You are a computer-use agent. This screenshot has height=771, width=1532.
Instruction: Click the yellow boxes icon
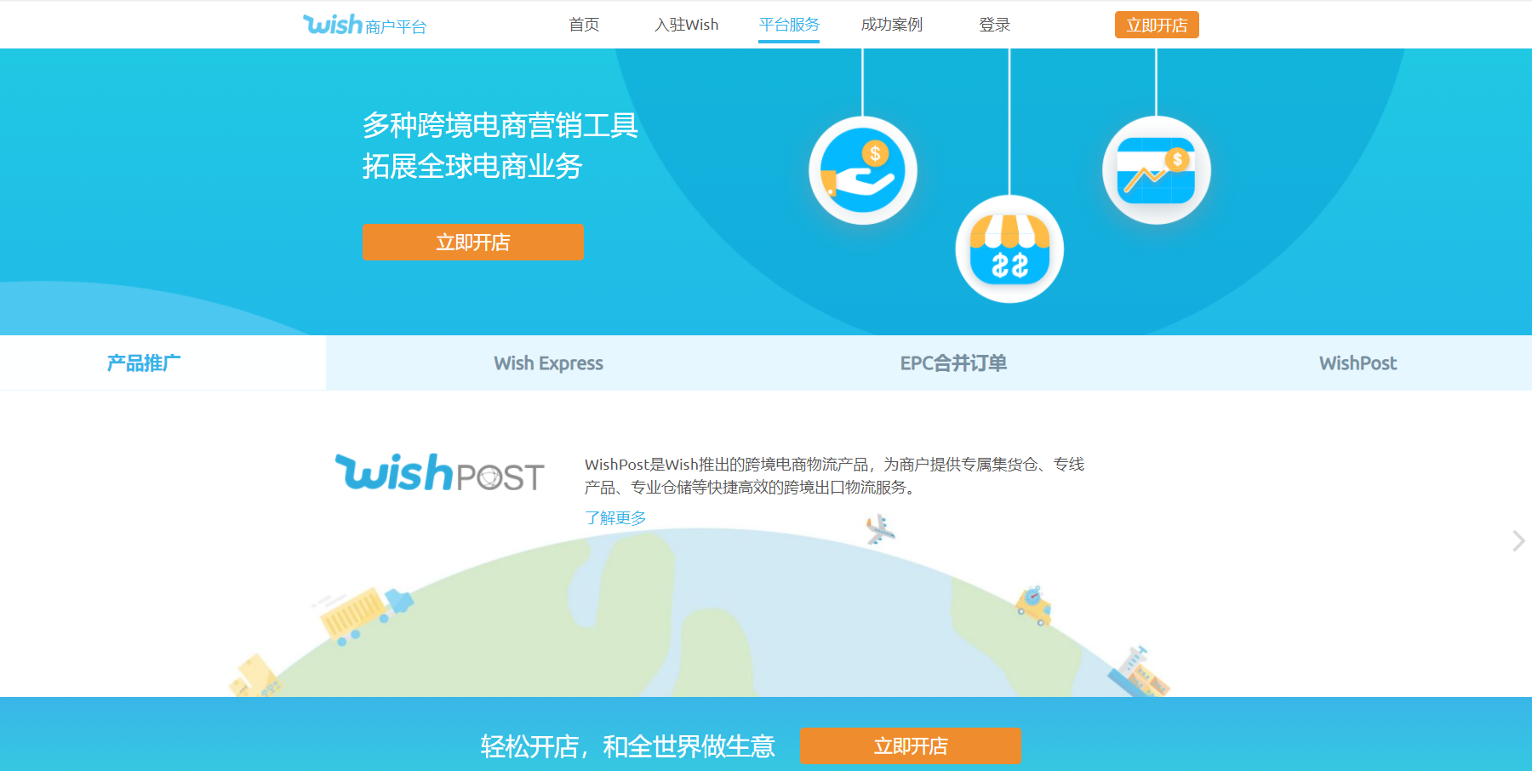coord(254,677)
